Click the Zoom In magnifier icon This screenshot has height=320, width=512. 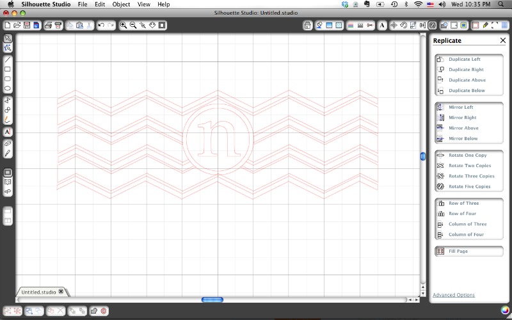124,25
